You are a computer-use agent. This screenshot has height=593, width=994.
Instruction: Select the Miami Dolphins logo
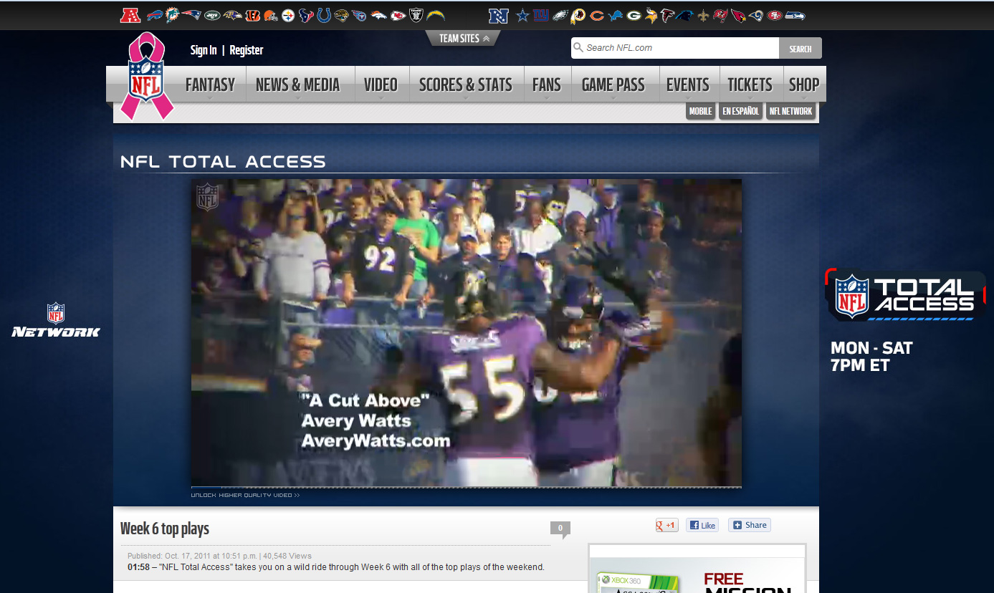point(173,15)
